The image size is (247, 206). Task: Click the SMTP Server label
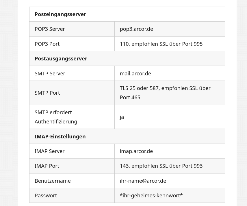pos(50,74)
